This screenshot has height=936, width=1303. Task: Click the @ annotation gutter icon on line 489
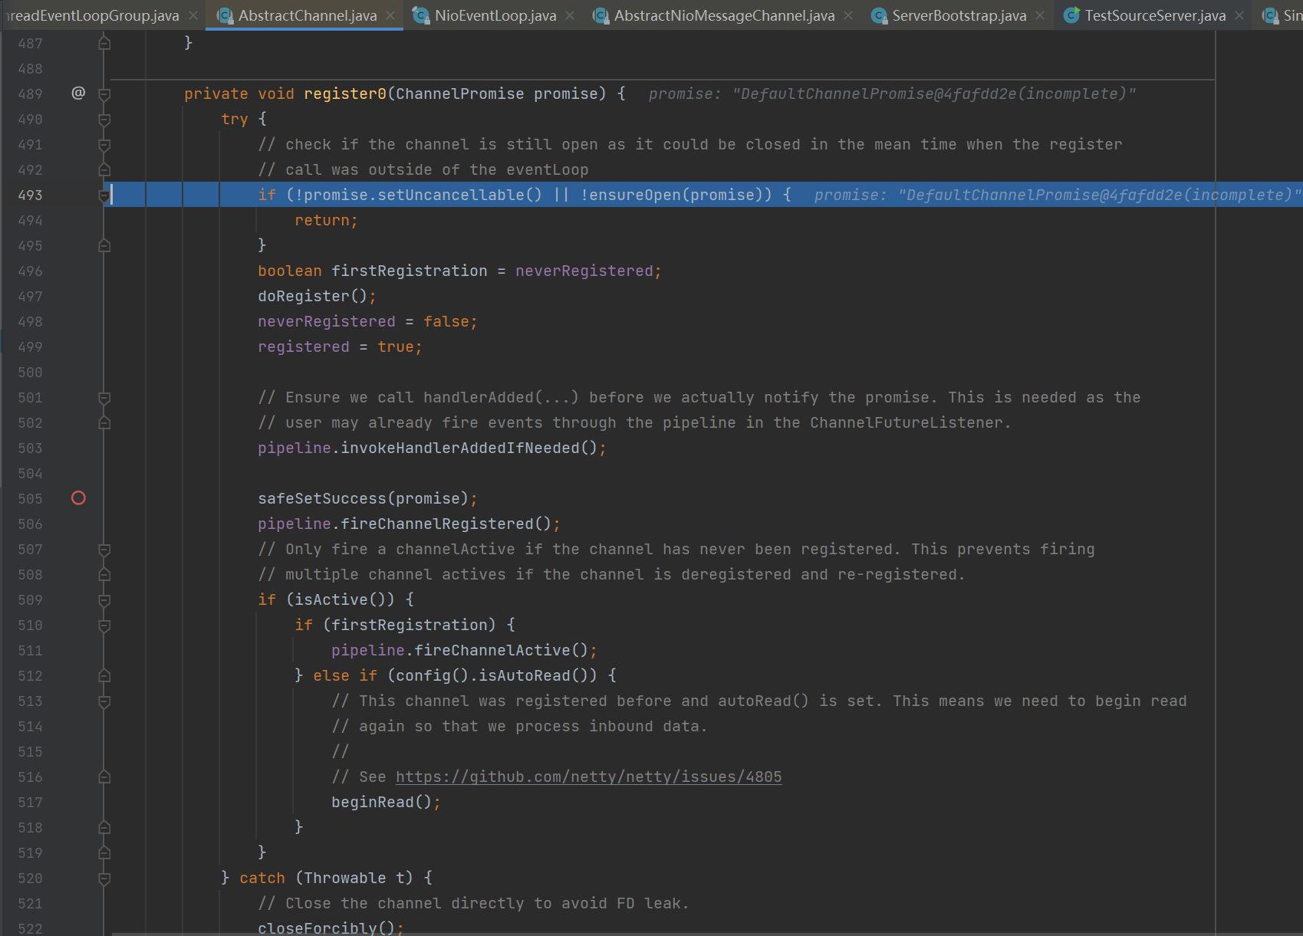78,94
